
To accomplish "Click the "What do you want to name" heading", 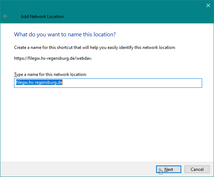I will [65, 35].
